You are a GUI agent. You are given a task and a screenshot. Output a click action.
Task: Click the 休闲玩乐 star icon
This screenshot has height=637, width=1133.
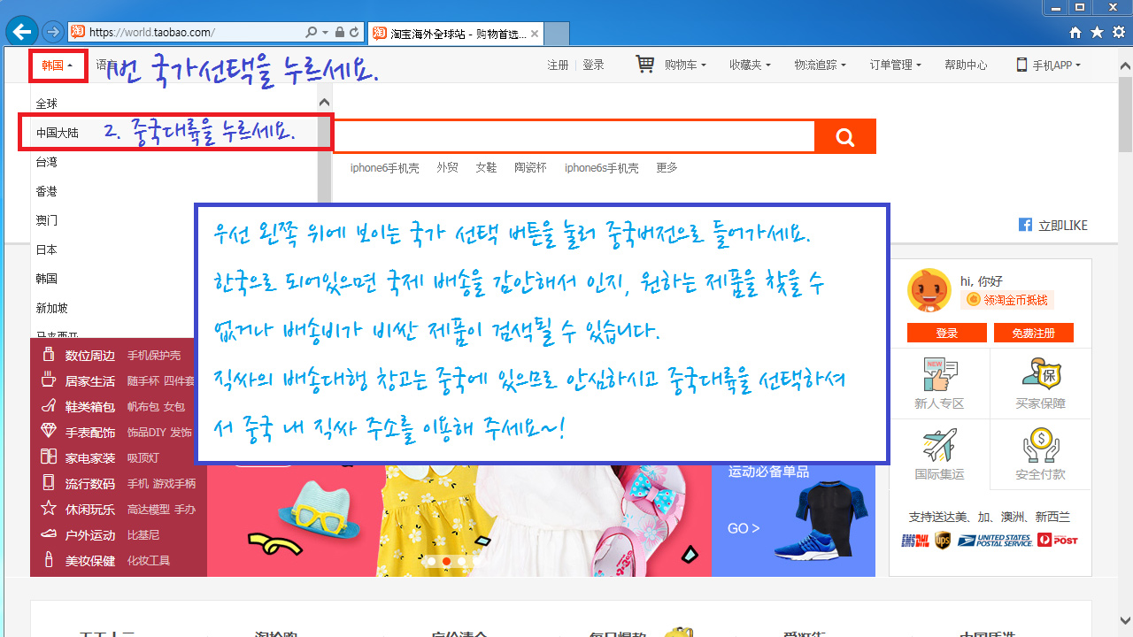pos(49,509)
